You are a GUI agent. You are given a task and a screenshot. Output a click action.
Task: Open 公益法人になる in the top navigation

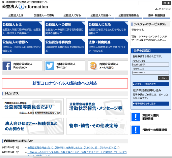tap(72, 15)
